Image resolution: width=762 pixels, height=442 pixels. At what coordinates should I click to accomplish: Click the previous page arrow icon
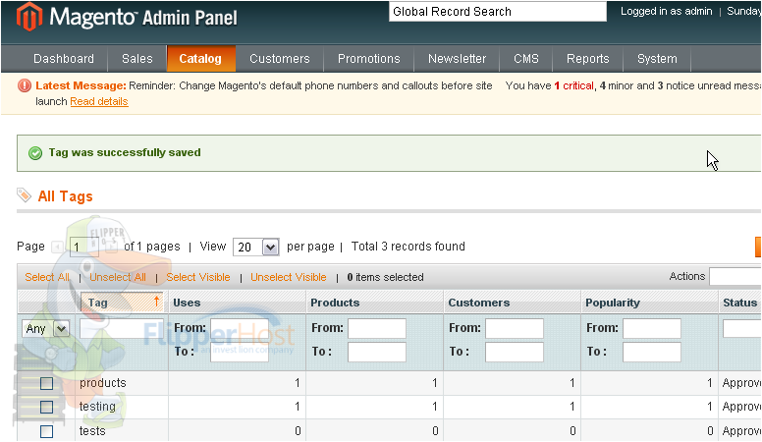click(58, 247)
